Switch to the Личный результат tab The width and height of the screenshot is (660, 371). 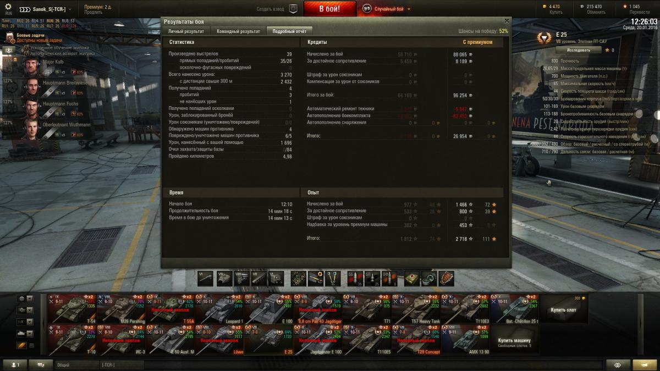186,31
